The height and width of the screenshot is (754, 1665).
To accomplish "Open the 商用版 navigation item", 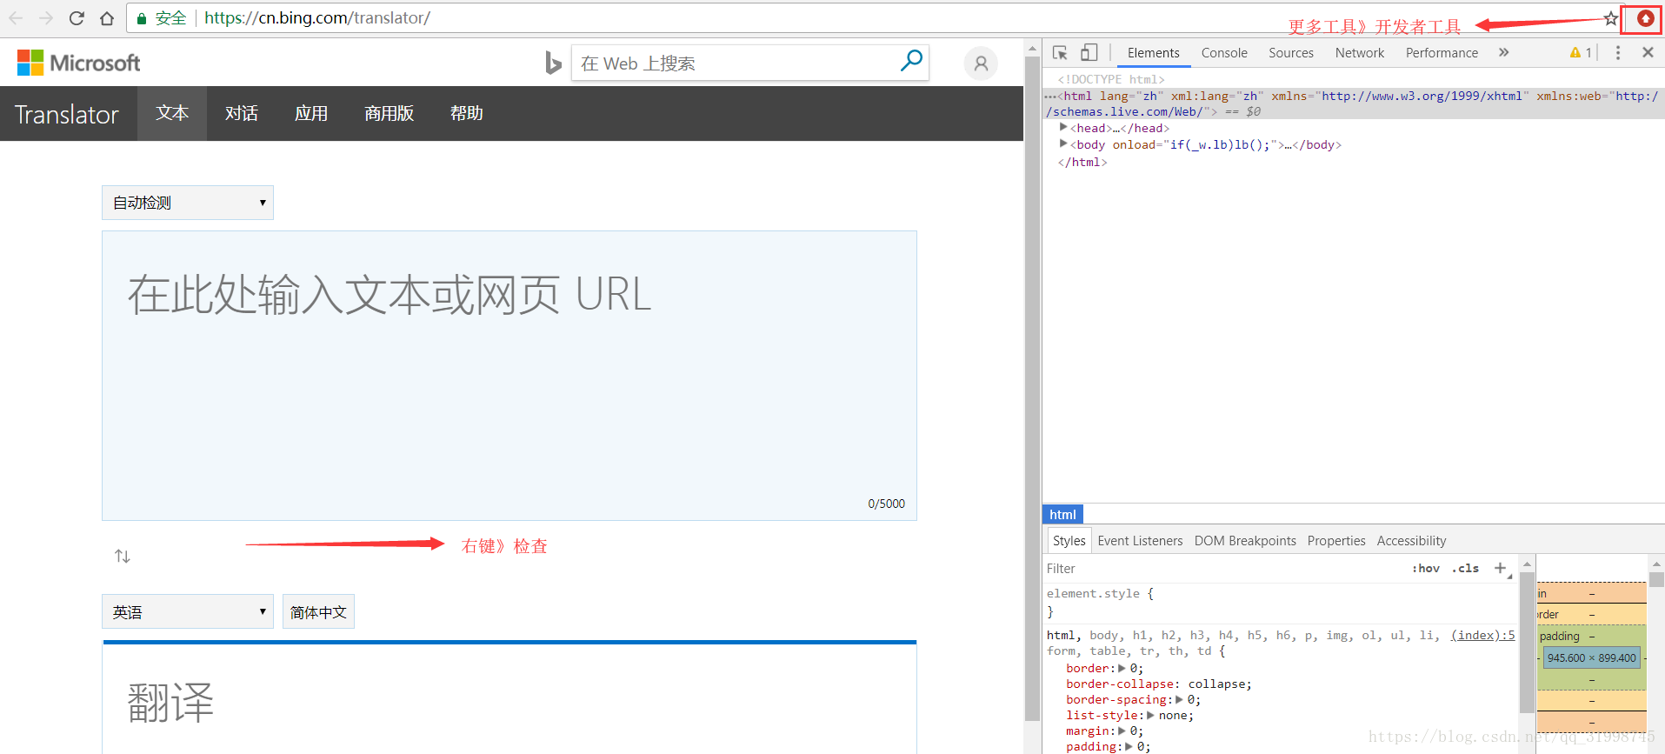I will [389, 113].
